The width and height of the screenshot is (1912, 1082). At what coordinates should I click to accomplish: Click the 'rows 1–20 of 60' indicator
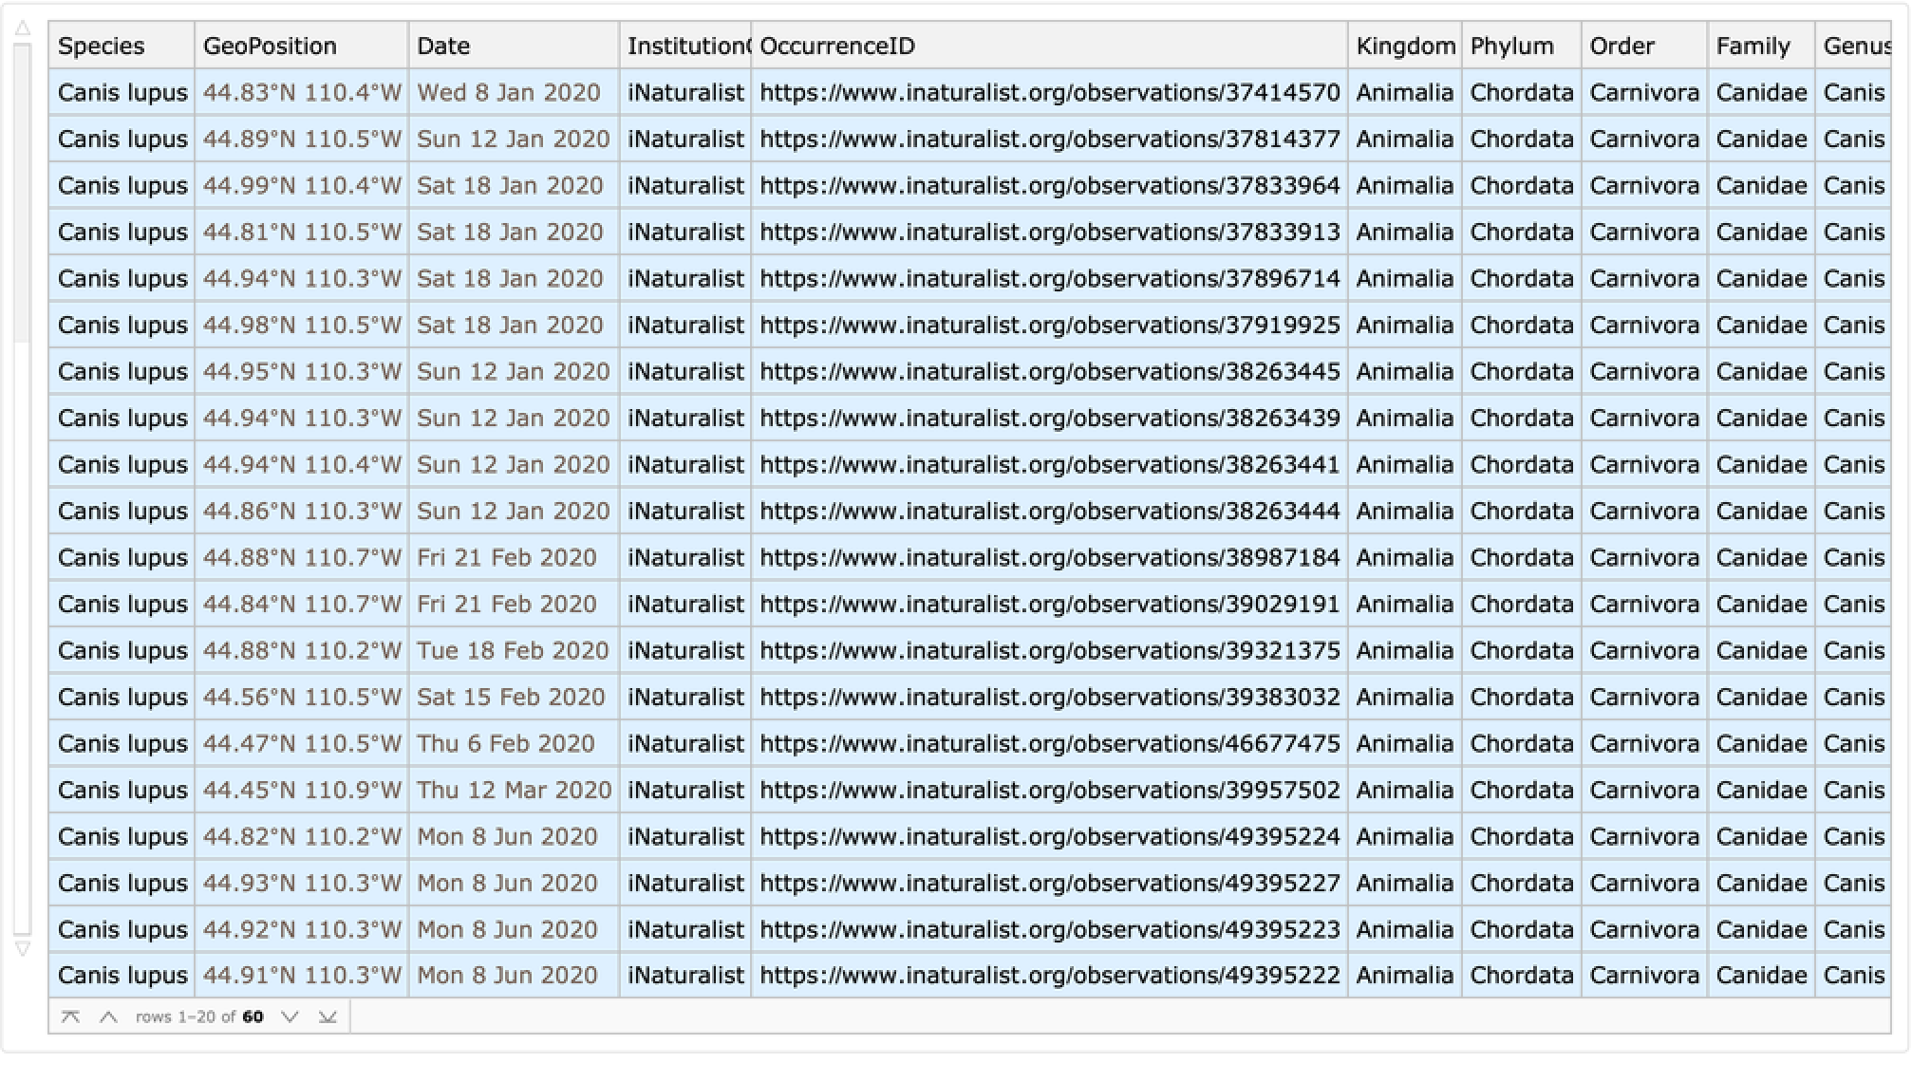[199, 1017]
